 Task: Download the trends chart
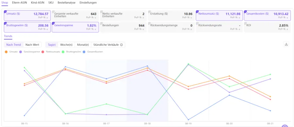pos(286,44)
